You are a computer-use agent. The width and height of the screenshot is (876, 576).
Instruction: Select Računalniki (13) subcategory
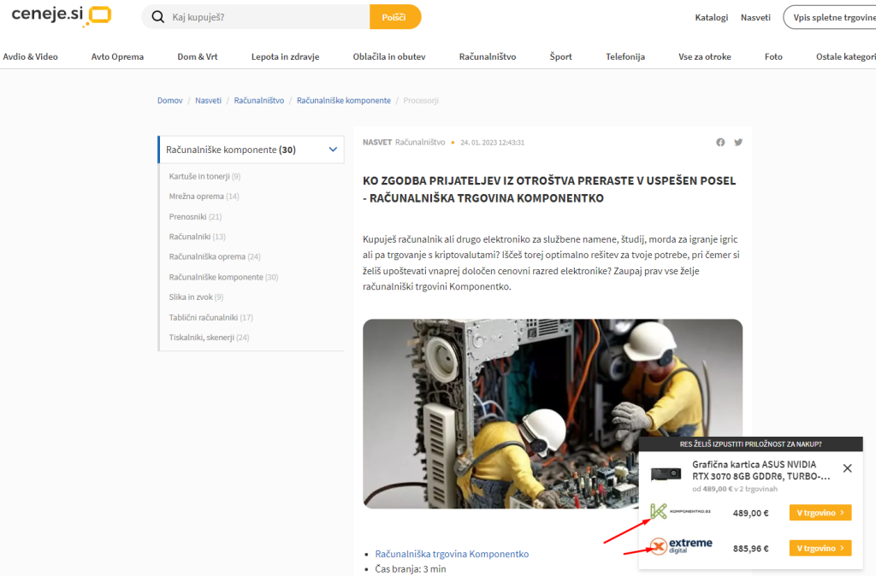click(198, 237)
